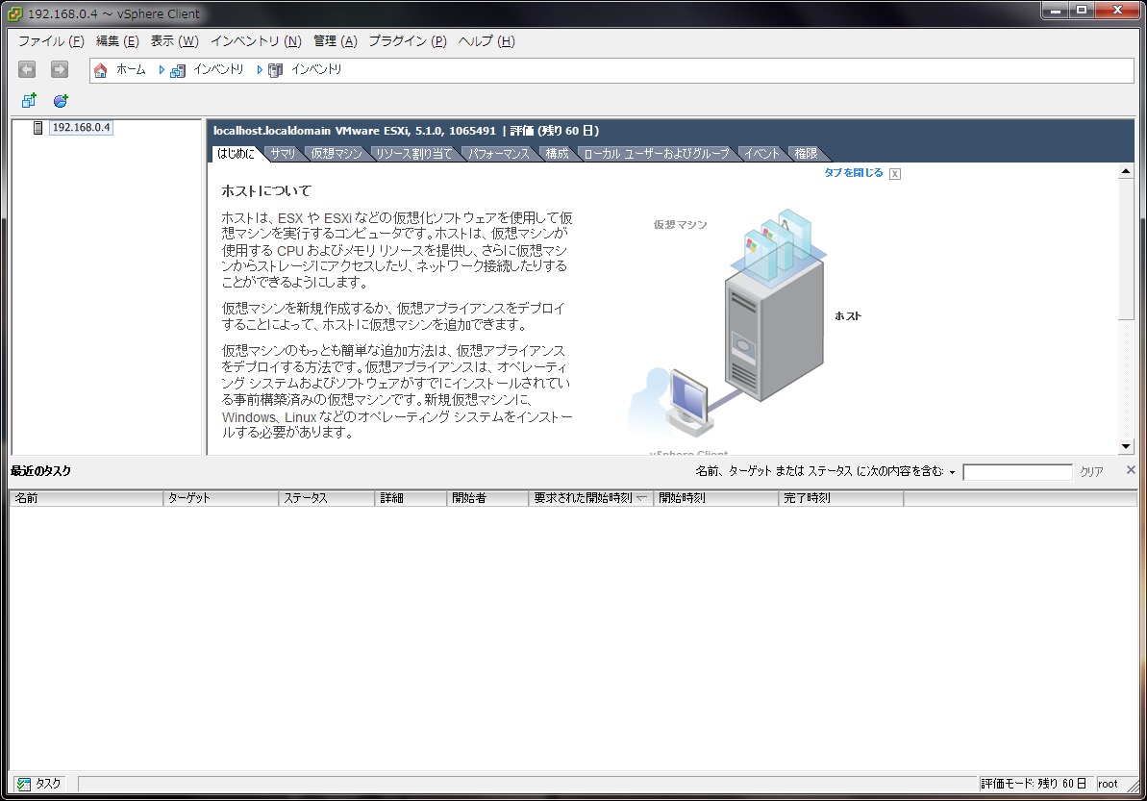Open the ファイル (F) menu
This screenshot has height=801, width=1147.
click(51, 41)
